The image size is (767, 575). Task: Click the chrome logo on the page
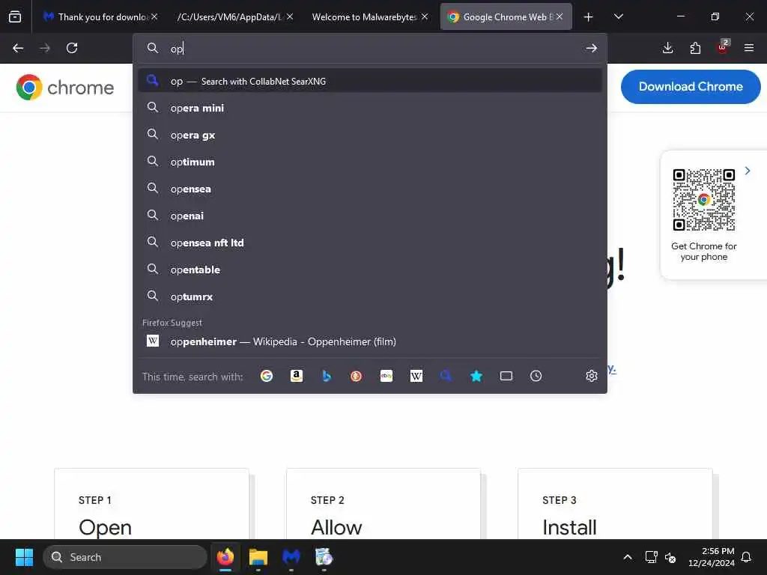coord(65,88)
